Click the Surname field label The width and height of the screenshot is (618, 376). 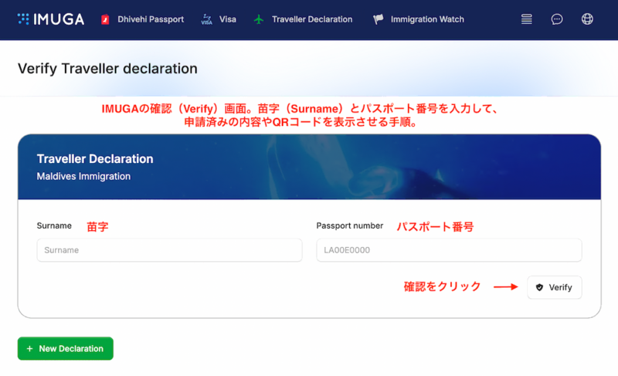[x=54, y=225]
